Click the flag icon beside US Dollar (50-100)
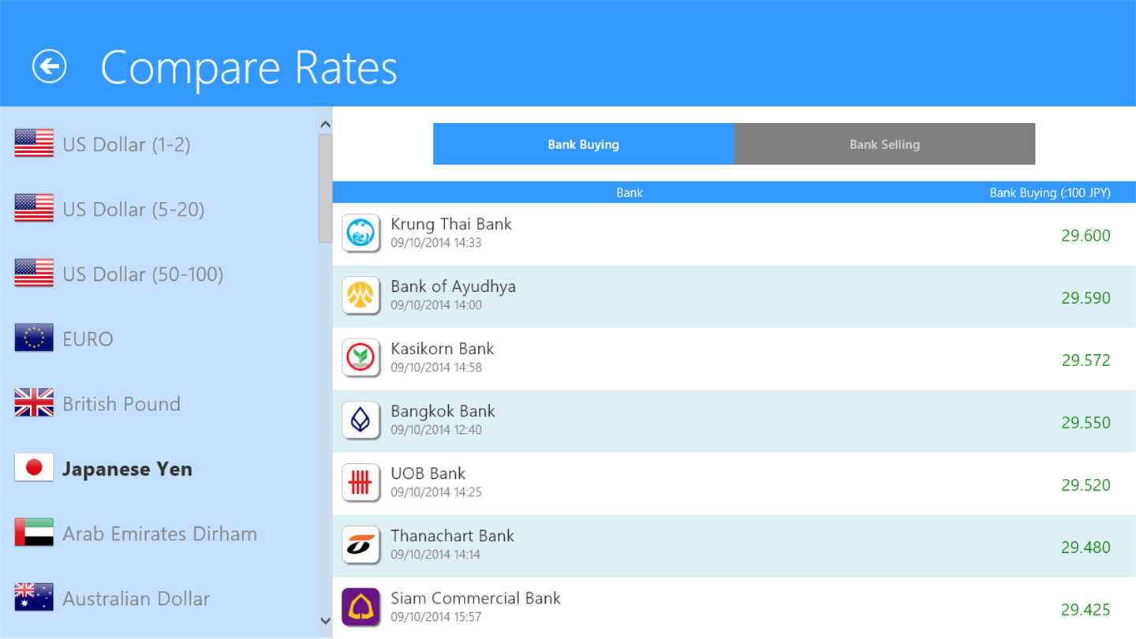Viewport: 1136px width, 639px height. click(x=34, y=274)
